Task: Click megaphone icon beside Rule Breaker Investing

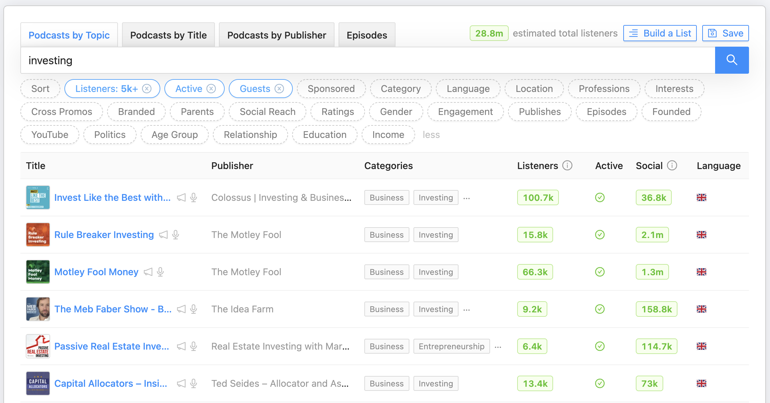Action: [163, 235]
